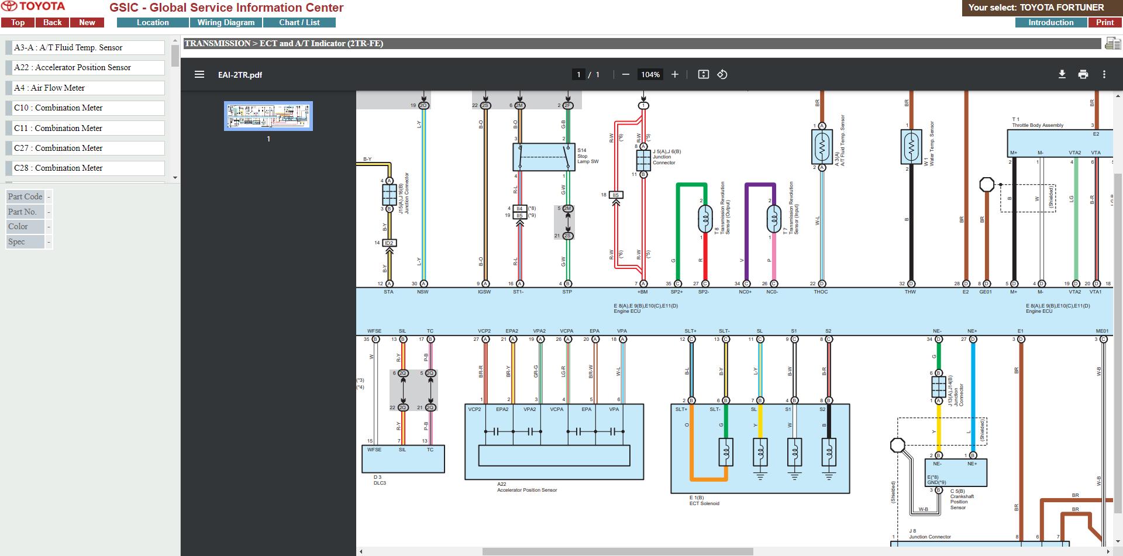This screenshot has height=556, width=1123.
Task: Click the Toyota logo
Action: pos(33,6)
